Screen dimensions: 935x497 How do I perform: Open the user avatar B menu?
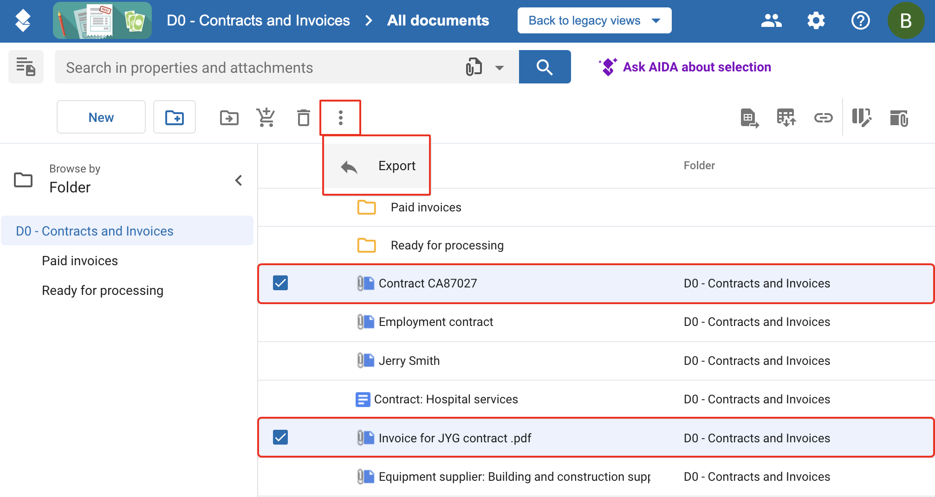tap(905, 21)
